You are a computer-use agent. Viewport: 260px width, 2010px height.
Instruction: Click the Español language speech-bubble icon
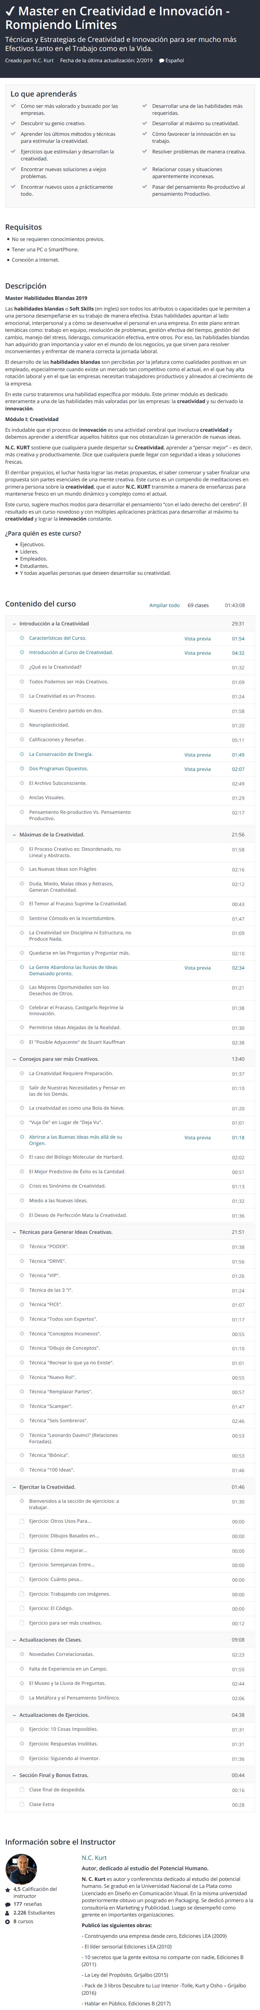point(161,60)
